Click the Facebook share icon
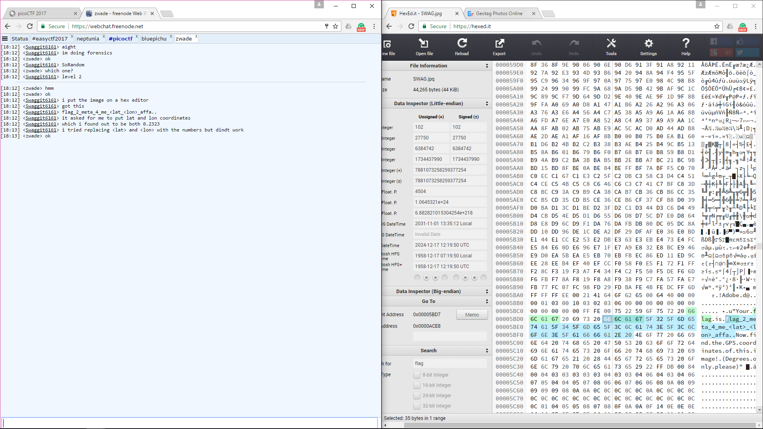Image resolution: width=763 pixels, height=429 pixels. pyautogui.click(x=714, y=41)
